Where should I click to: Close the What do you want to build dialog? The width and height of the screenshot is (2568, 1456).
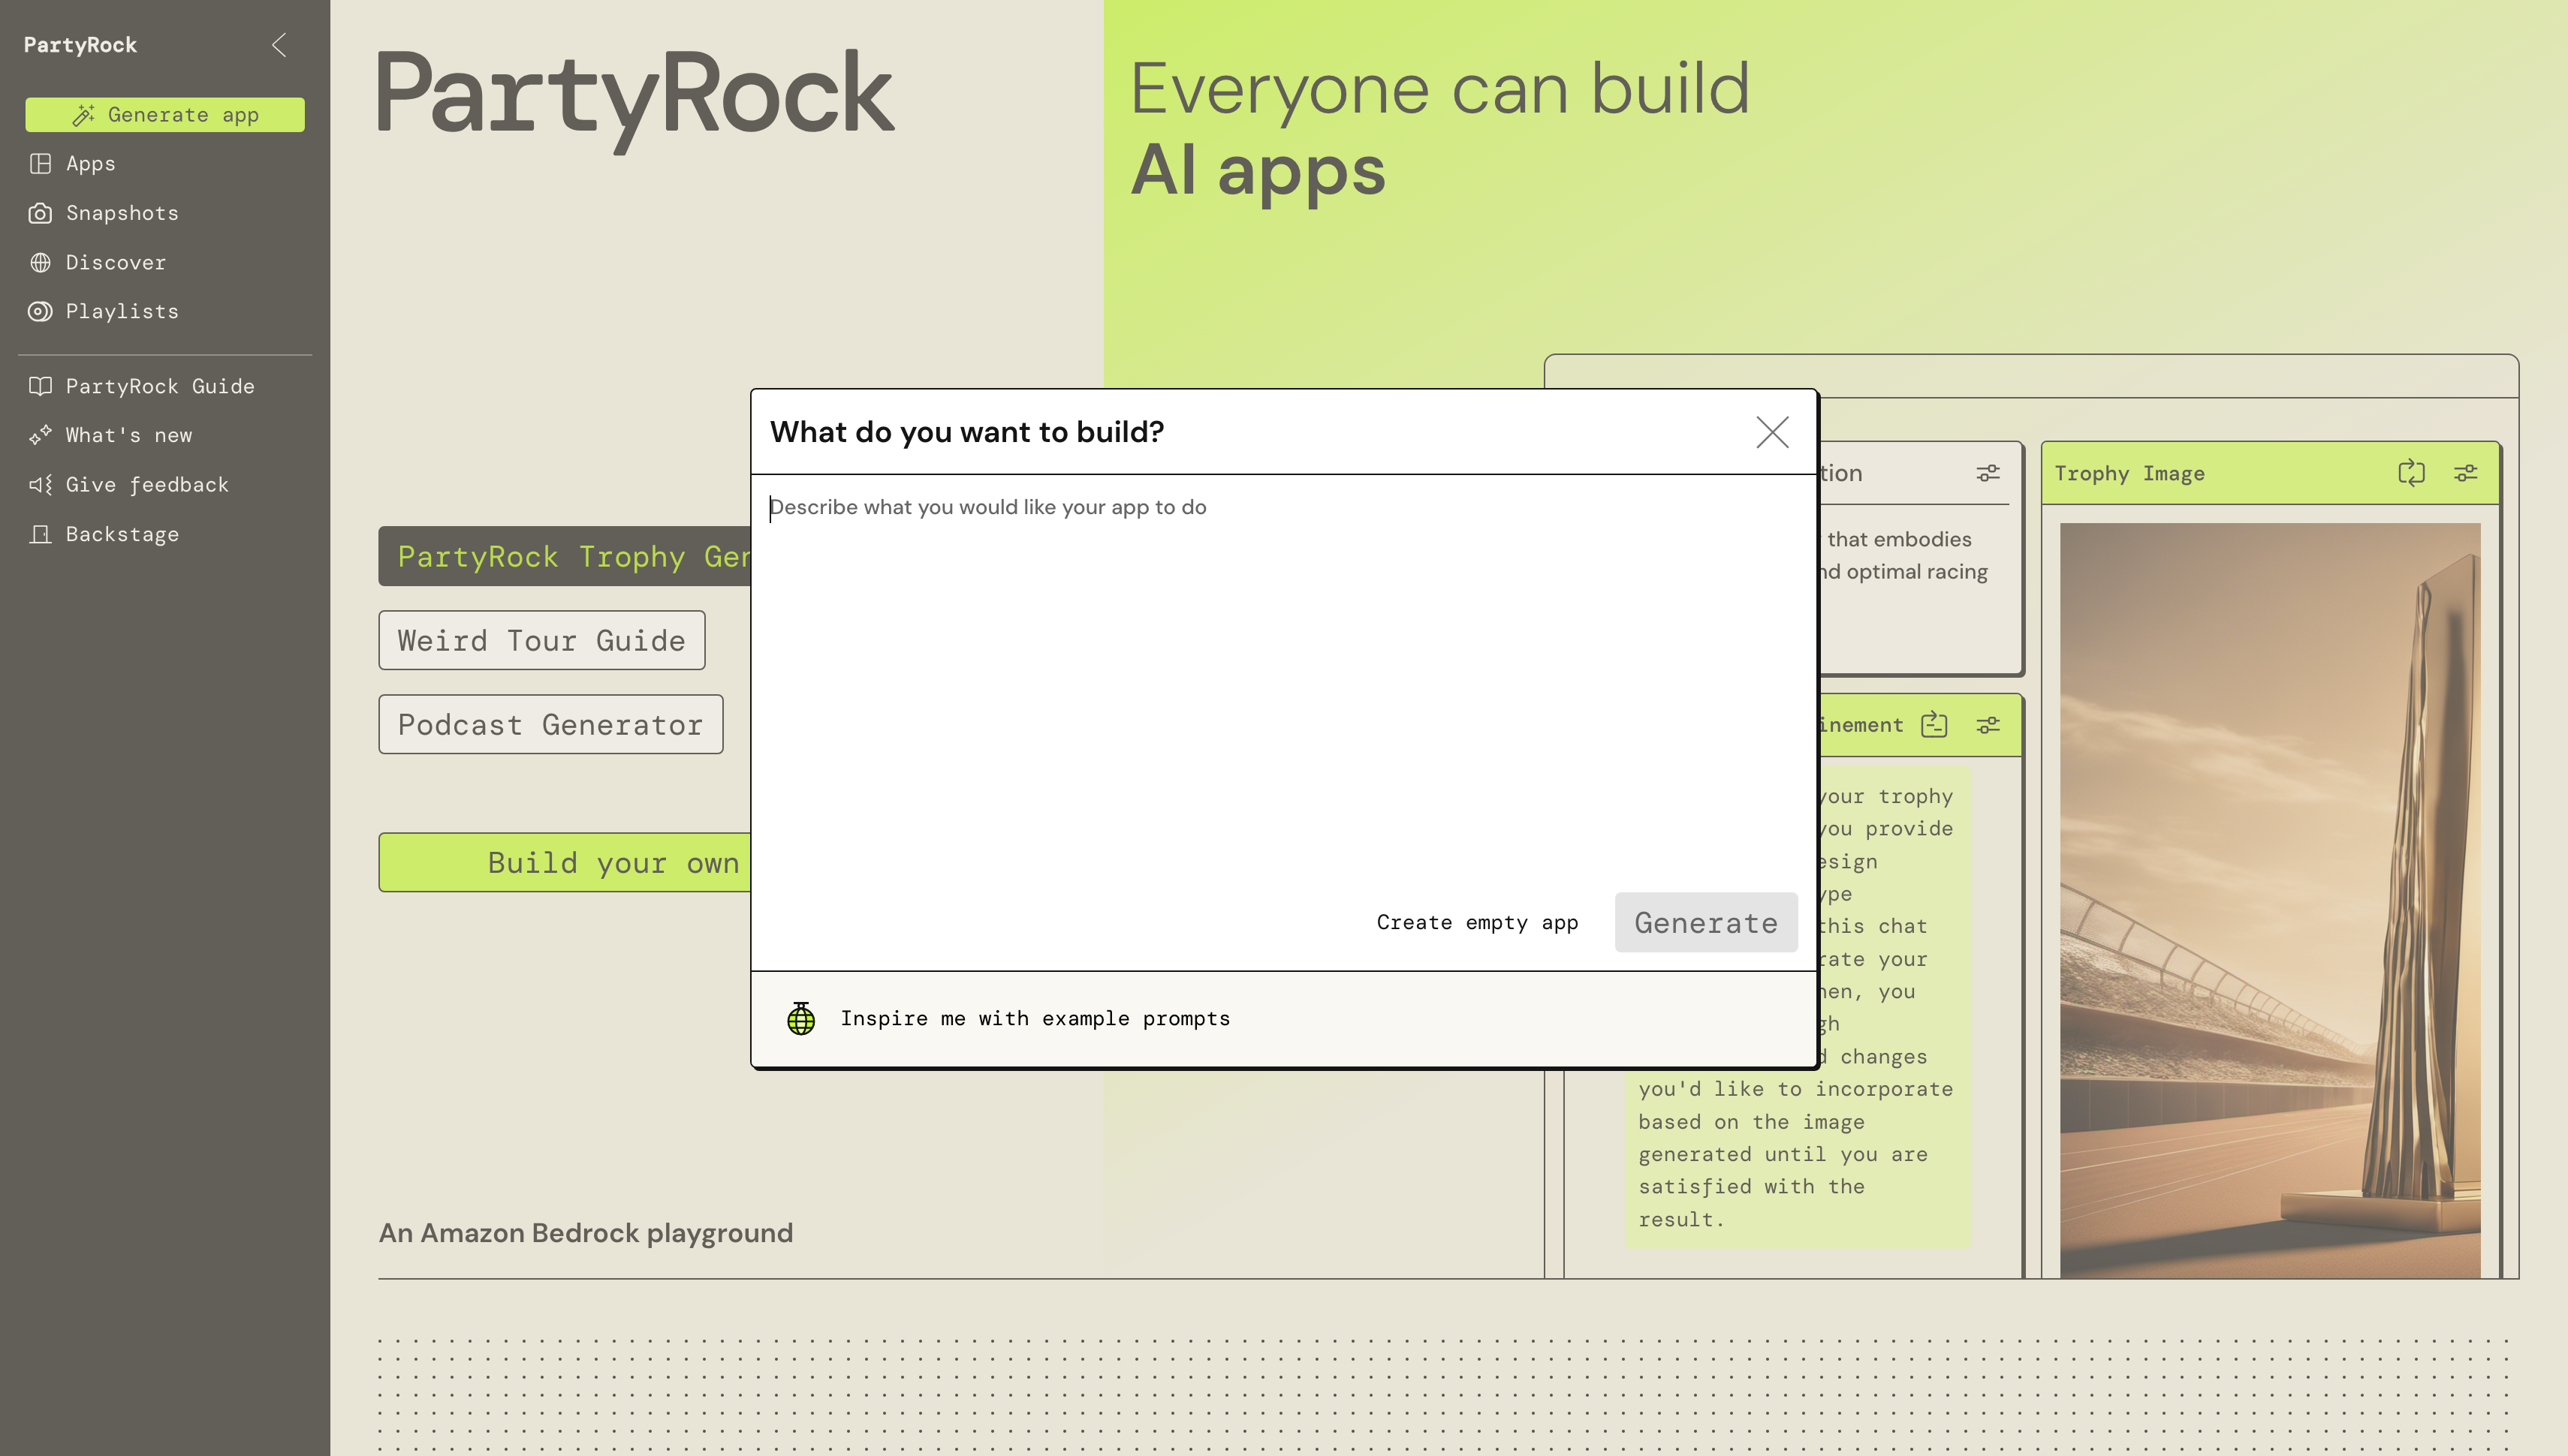tap(1771, 432)
